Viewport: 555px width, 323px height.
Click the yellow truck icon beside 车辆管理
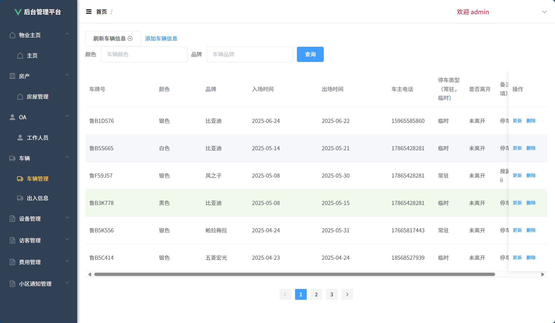tap(20, 178)
